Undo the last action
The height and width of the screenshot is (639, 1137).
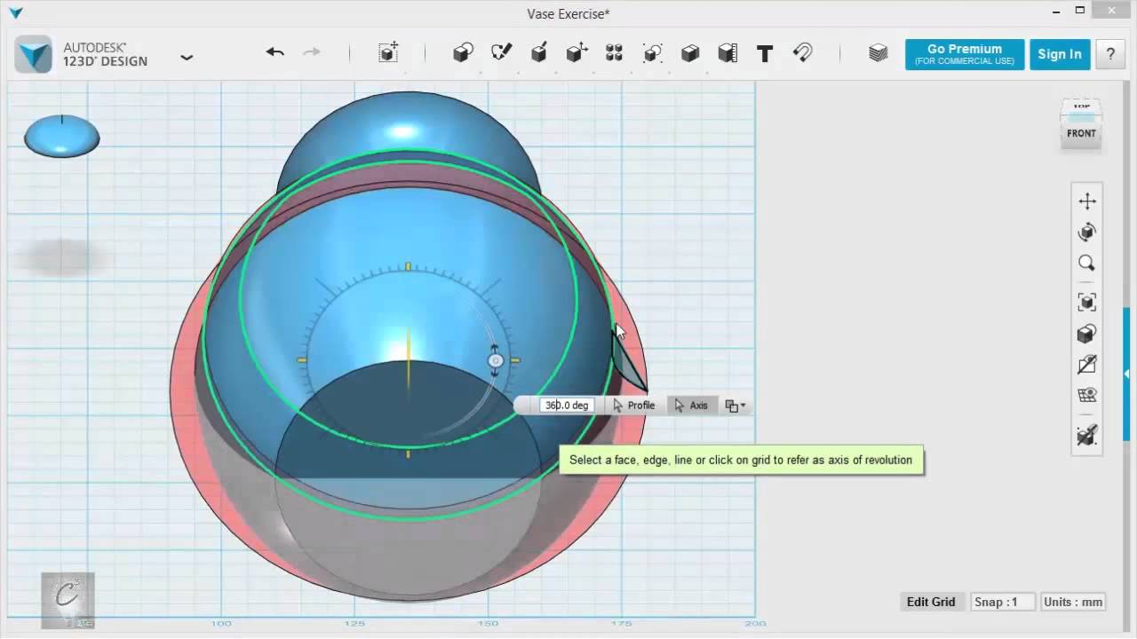click(x=275, y=52)
